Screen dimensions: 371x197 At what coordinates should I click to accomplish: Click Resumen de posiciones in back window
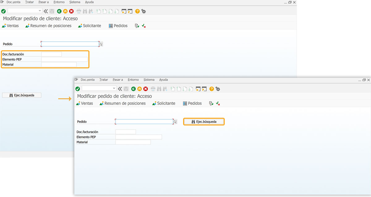pyautogui.click(x=48, y=26)
